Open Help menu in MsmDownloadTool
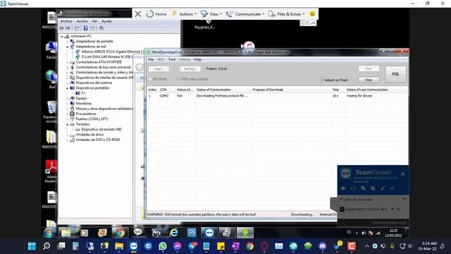This screenshot has width=451, height=254. coord(197,59)
